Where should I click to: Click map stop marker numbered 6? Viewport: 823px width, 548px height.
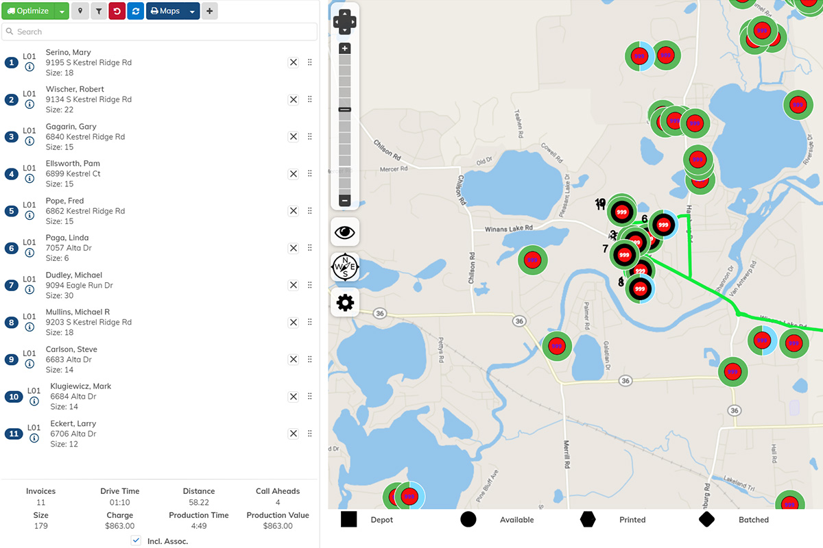pos(663,225)
